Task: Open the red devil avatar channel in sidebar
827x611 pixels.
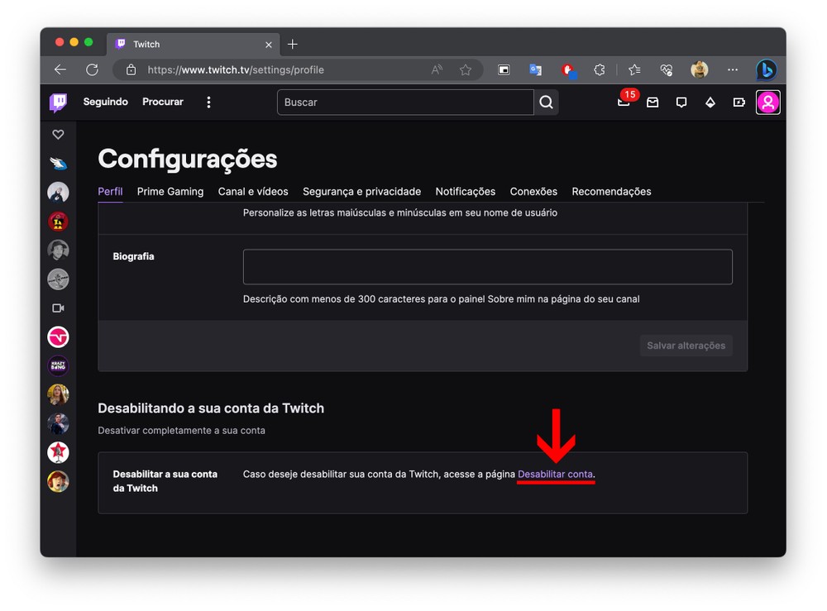Action: click(58, 222)
